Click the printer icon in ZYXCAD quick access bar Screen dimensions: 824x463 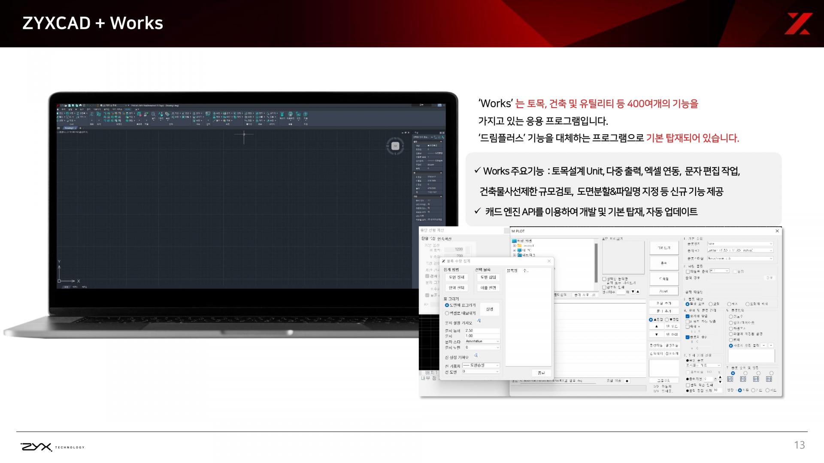coord(80,105)
